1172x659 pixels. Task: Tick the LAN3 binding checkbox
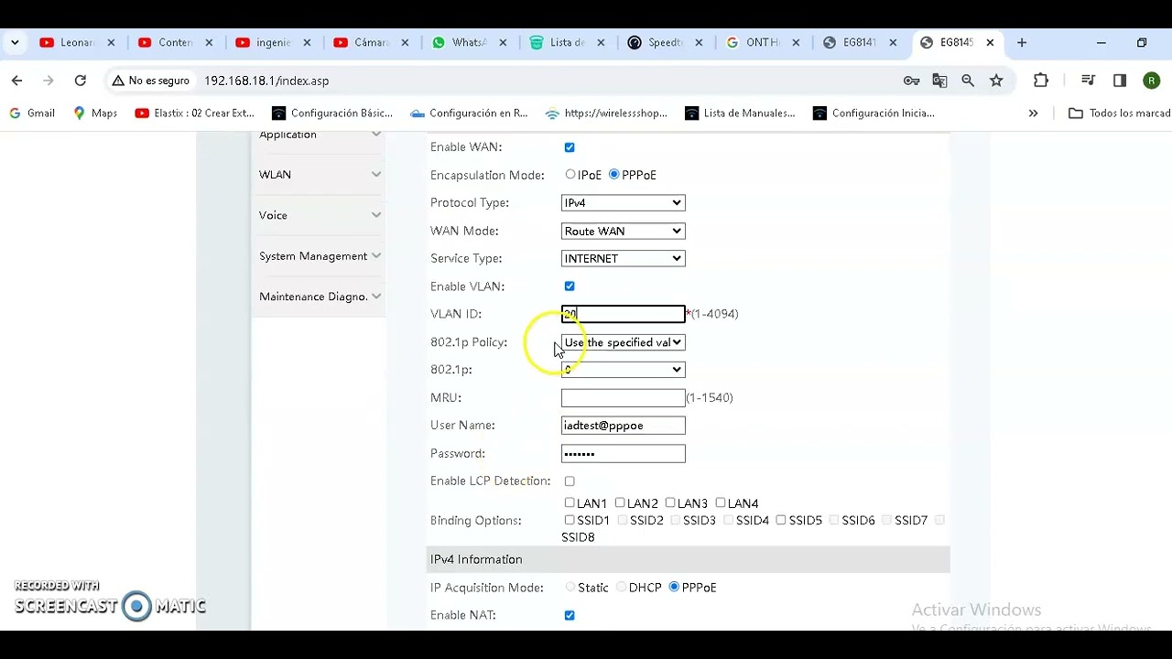[670, 502]
